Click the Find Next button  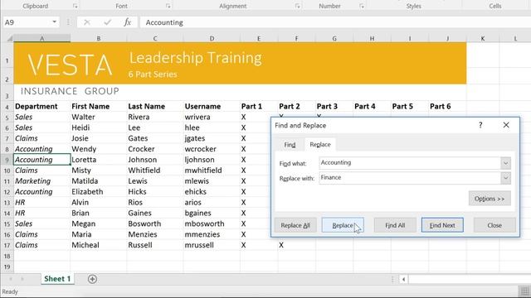point(442,225)
